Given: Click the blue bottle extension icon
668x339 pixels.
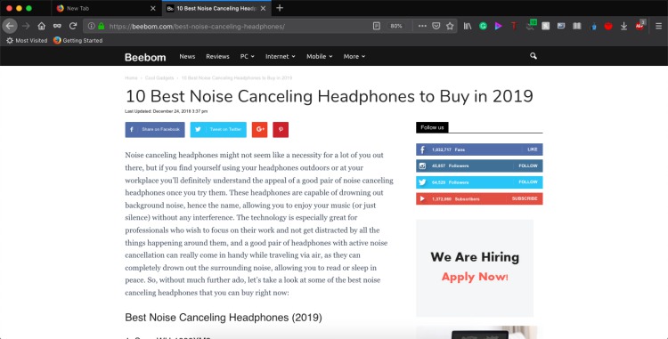Looking at the screenshot, I should (x=593, y=27).
